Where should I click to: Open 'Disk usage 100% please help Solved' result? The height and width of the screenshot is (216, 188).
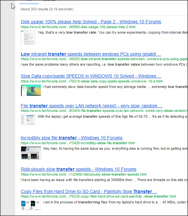tap(91, 22)
